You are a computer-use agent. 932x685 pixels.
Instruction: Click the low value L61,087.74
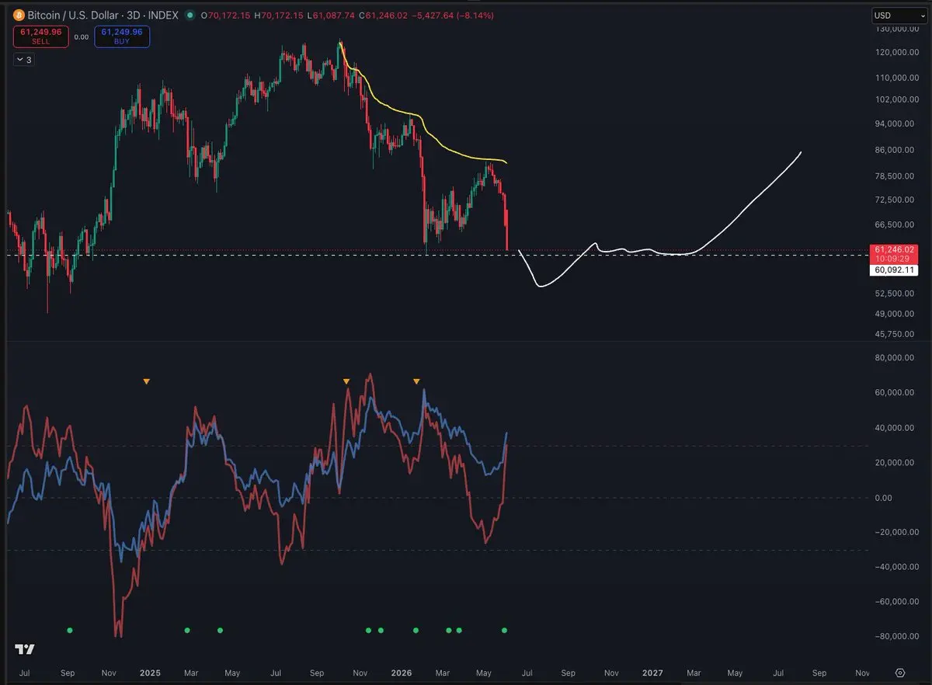point(333,16)
